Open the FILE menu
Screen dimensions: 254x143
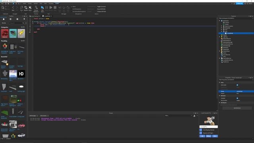point(2,4)
